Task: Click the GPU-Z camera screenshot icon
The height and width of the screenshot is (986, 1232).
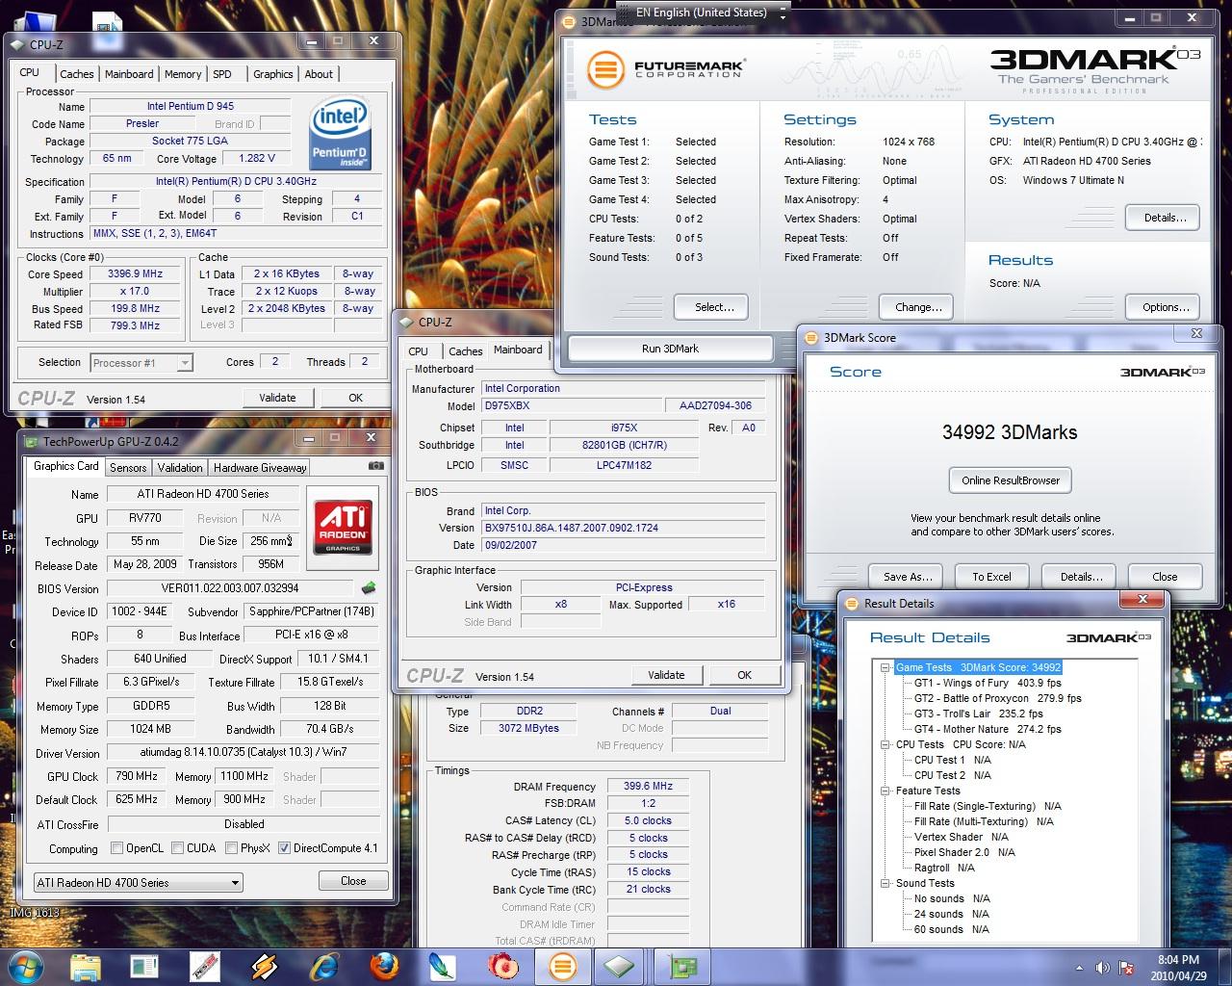Action: pos(376,466)
